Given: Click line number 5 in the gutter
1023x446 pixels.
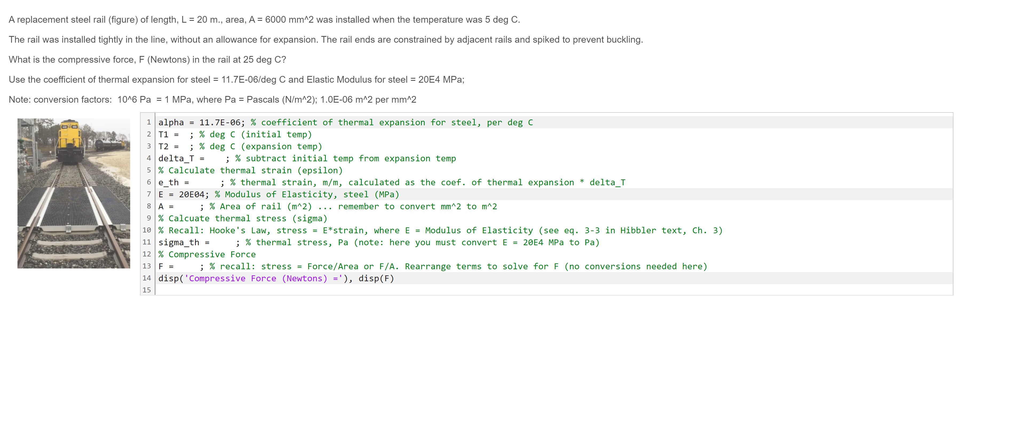Looking at the screenshot, I should (x=149, y=170).
